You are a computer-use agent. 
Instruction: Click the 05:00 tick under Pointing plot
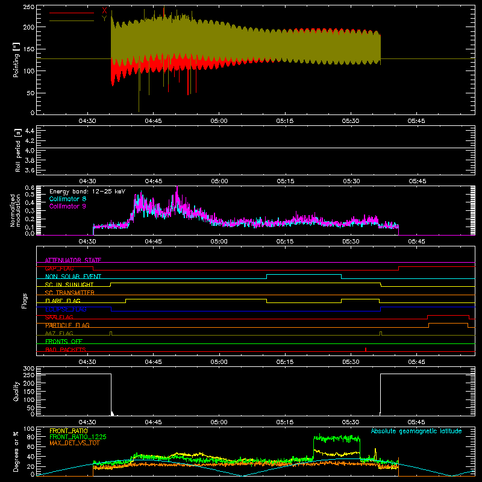click(219, 121)
